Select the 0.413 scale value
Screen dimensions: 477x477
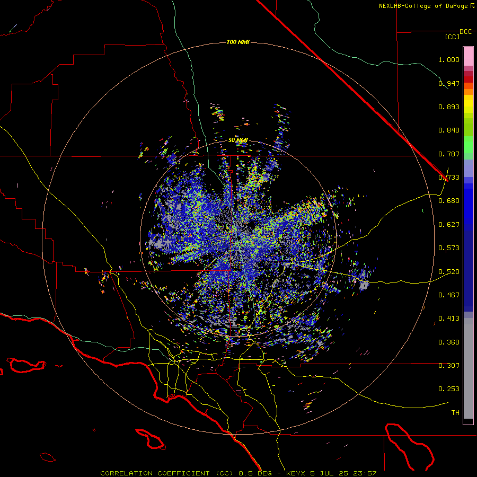(x=449, y=319)
